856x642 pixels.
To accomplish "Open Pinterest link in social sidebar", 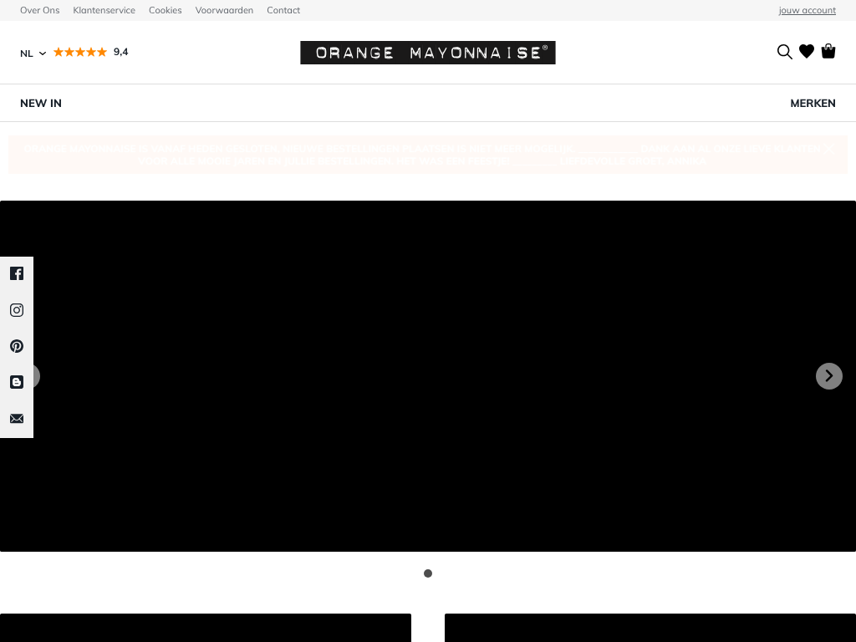I will (17, 346).
